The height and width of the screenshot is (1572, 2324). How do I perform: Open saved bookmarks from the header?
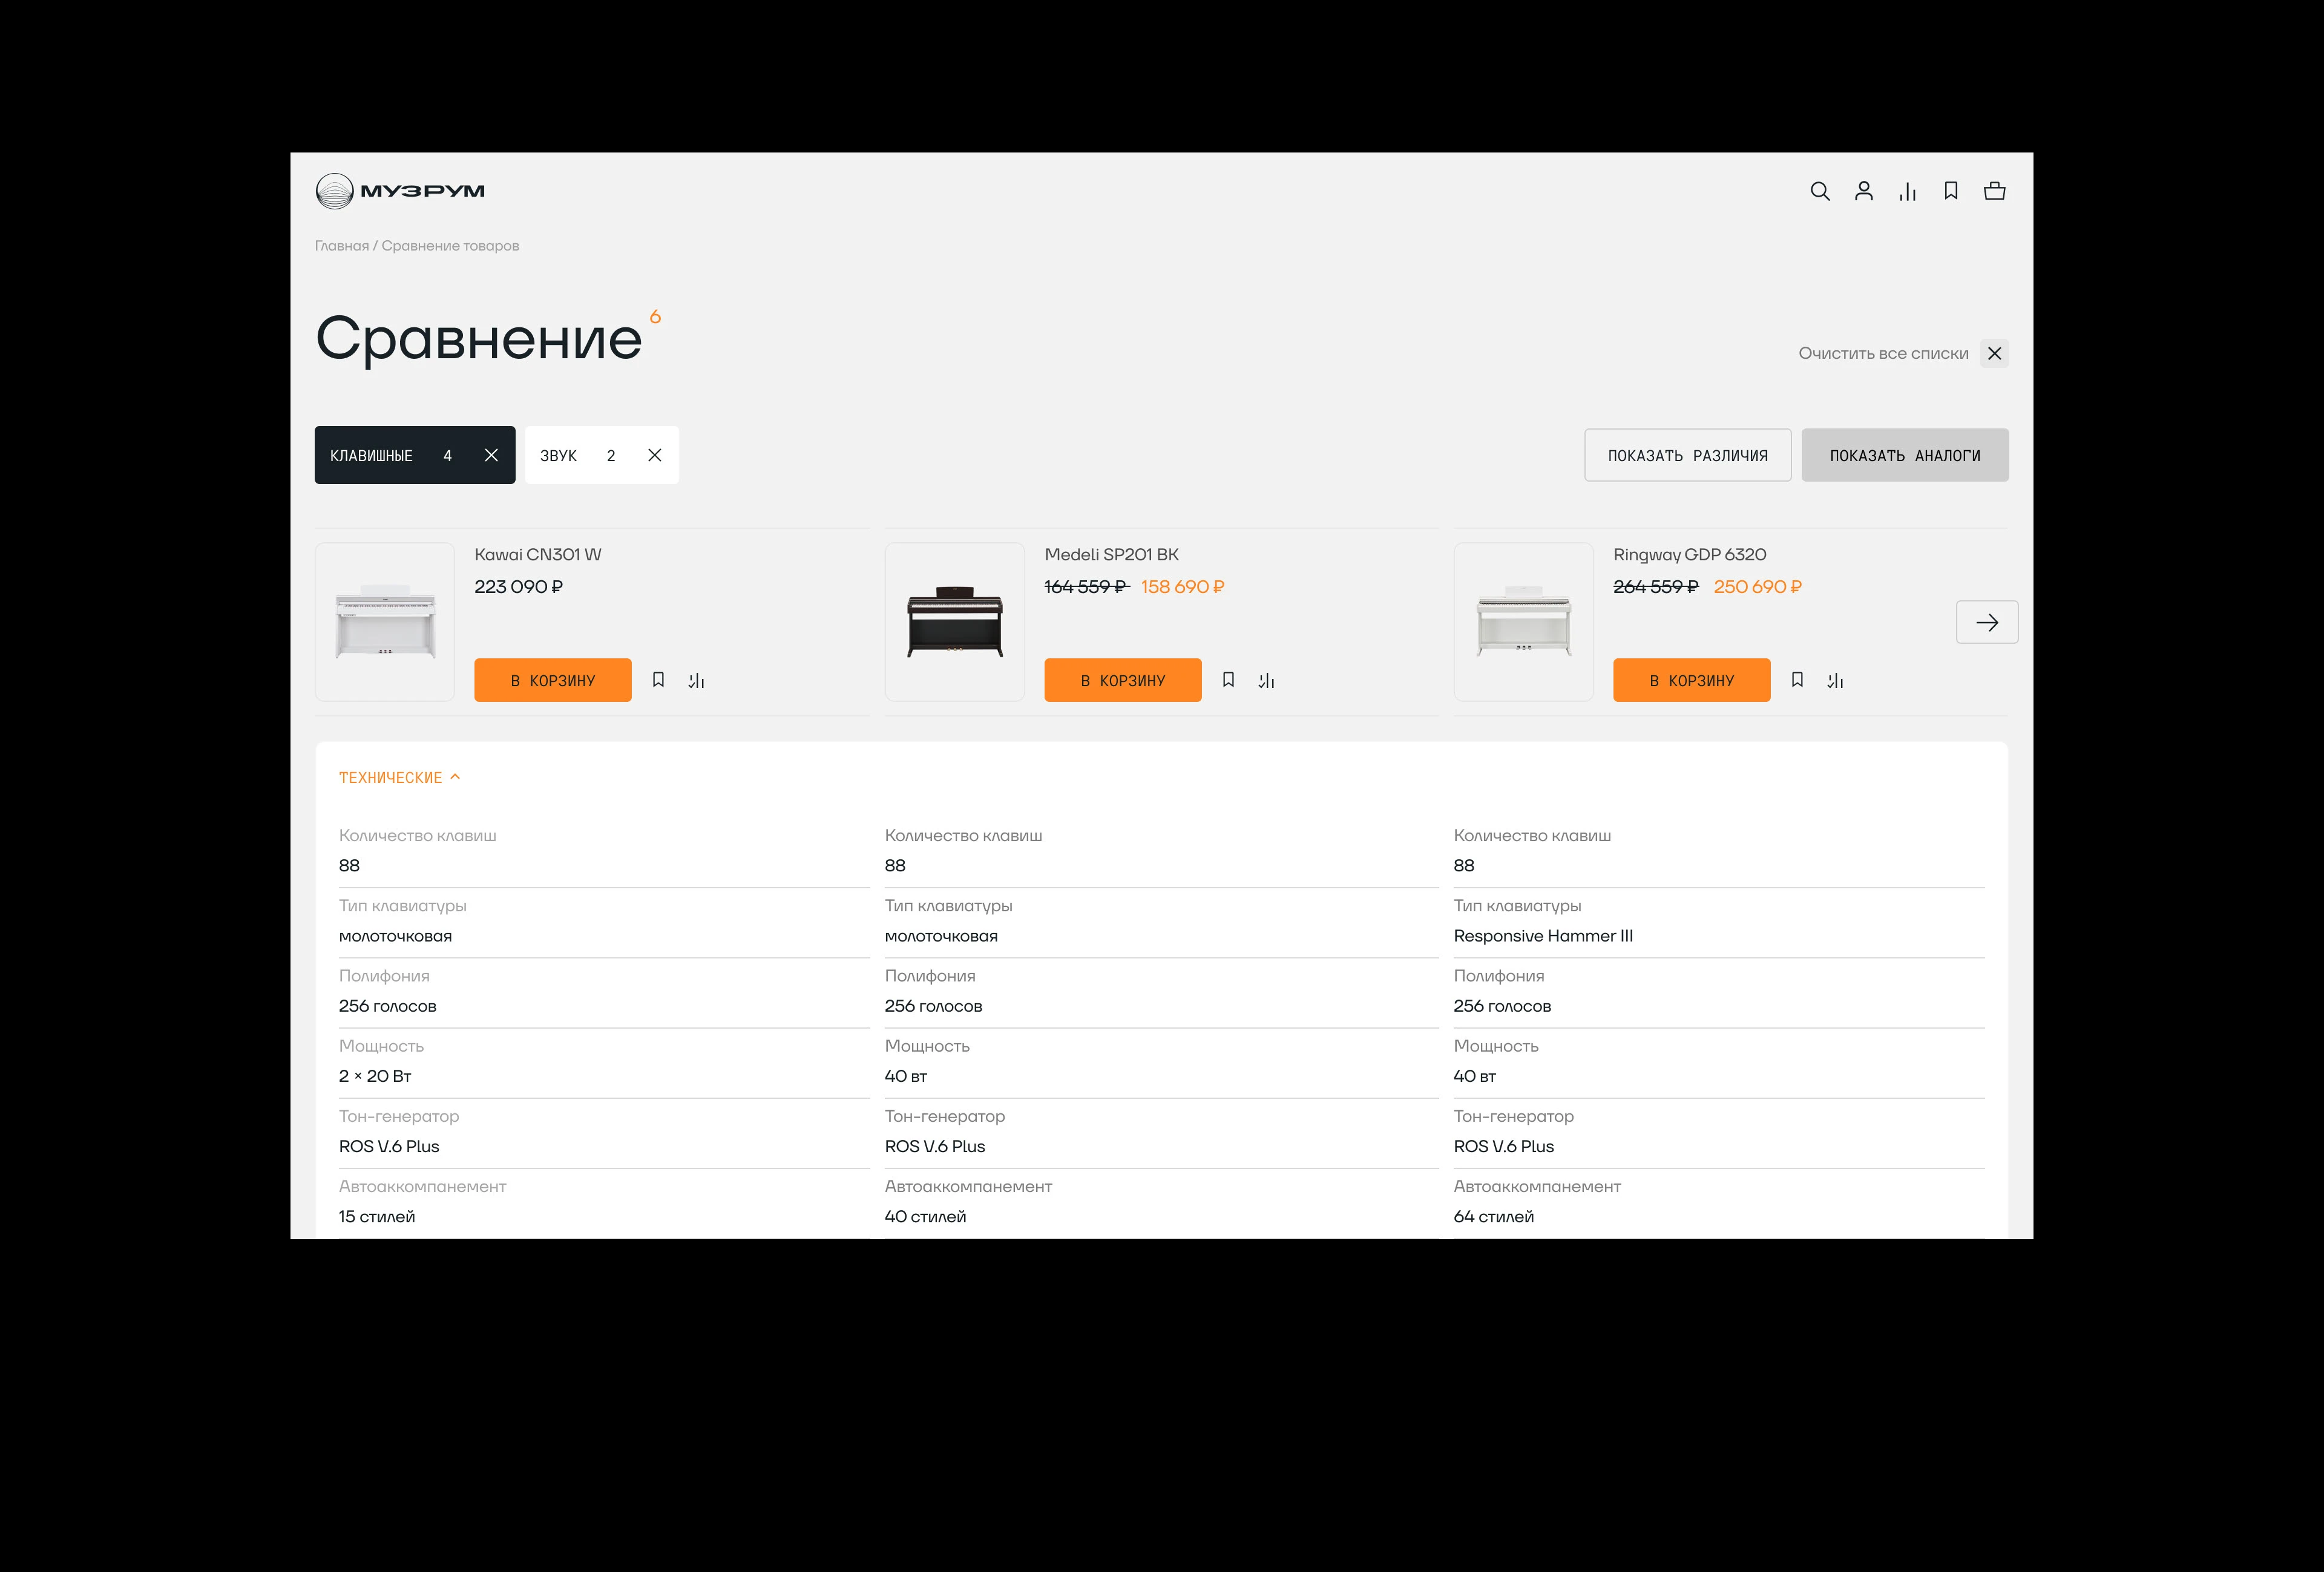pos(1950,190)
